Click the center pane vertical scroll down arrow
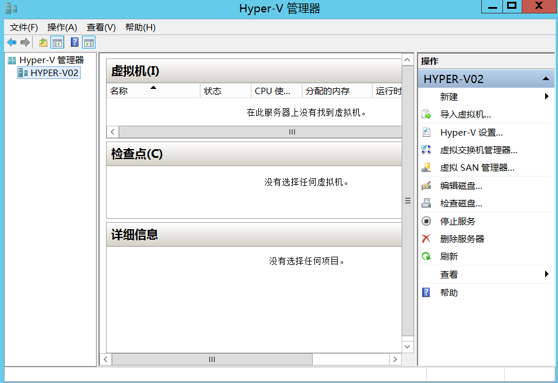The width and height of the screenshot is (558, 383). click(408, 346)
